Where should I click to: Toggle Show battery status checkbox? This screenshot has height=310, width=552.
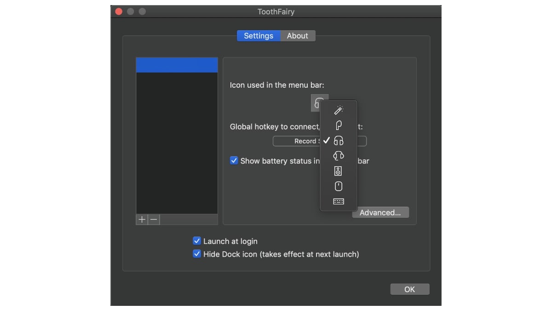point(234,161)
